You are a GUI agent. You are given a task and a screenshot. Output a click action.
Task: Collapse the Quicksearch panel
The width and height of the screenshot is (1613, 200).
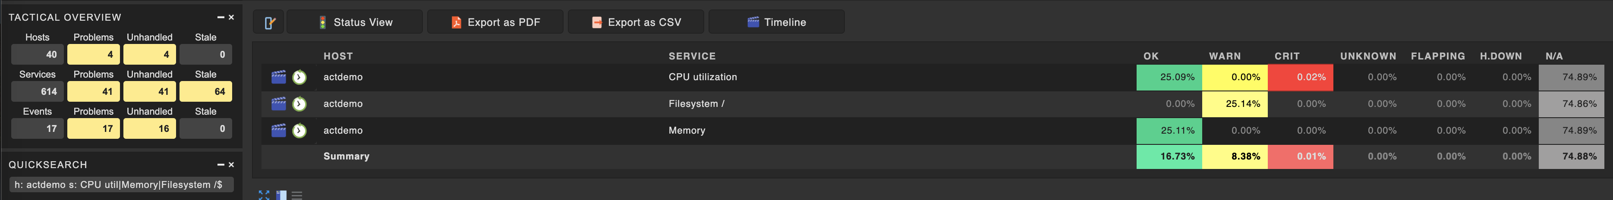221,165
